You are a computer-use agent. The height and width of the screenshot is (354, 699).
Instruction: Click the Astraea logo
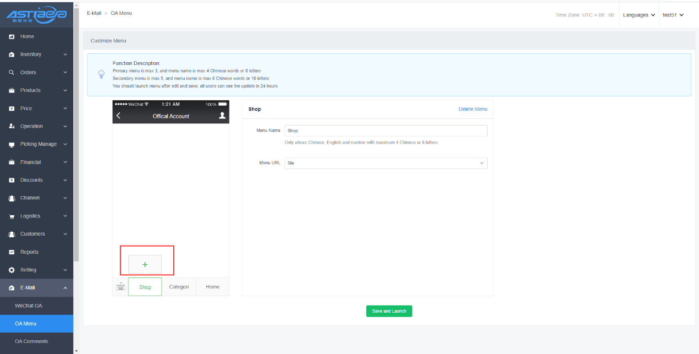[36, 15]
